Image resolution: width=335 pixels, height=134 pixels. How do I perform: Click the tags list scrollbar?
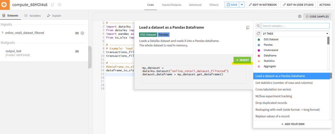coord(328,41)
